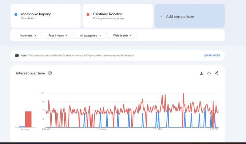Edit the Cristiano Ronaldo topic card

[117, 16]
